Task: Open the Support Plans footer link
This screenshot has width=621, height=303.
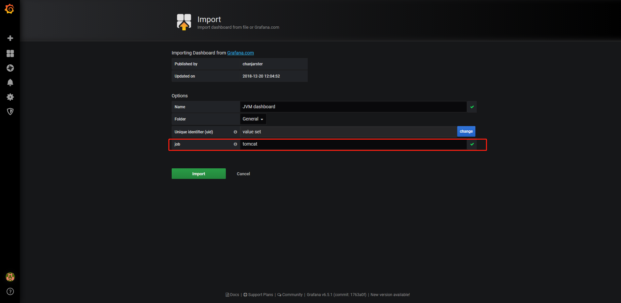Action: click(x=258, y=295)
